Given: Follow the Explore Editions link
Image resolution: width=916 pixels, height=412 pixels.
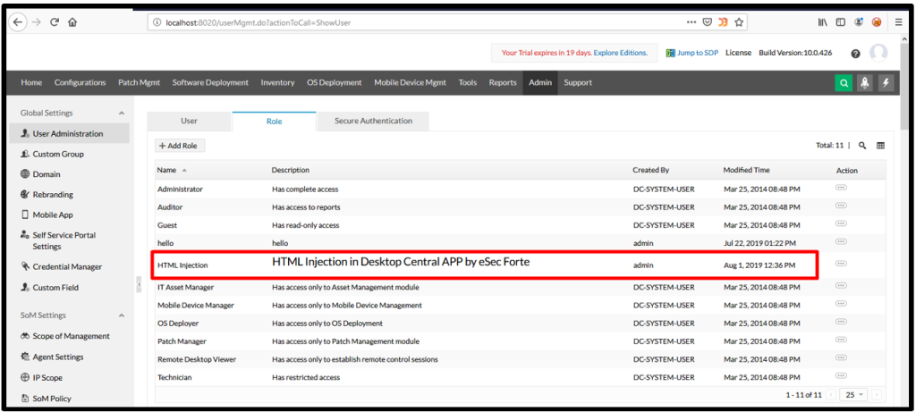Looking at the screenshot, I should [x=621, y=53].
